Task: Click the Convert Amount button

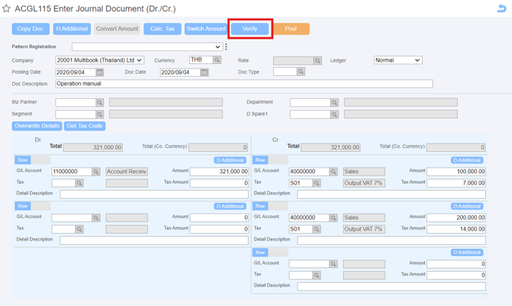Action: 118,29
